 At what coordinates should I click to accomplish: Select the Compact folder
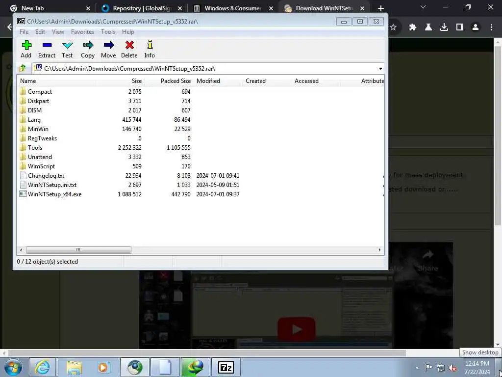pyautogui.click(x=40, y=92)
